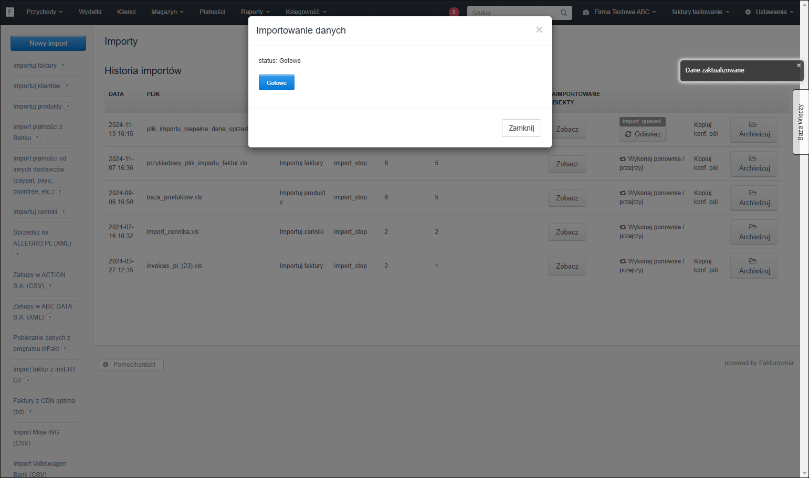Click the page vertical scrollbar
The width and height of the screenshot is (809, 478).
(804, 239)
